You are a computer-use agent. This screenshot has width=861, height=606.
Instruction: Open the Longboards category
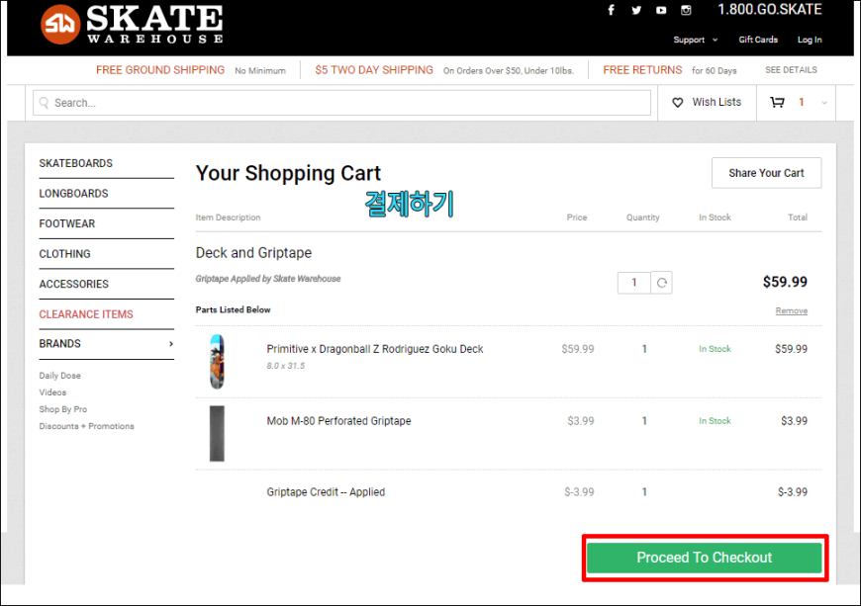pyautogui.click(x=73, y=194)
